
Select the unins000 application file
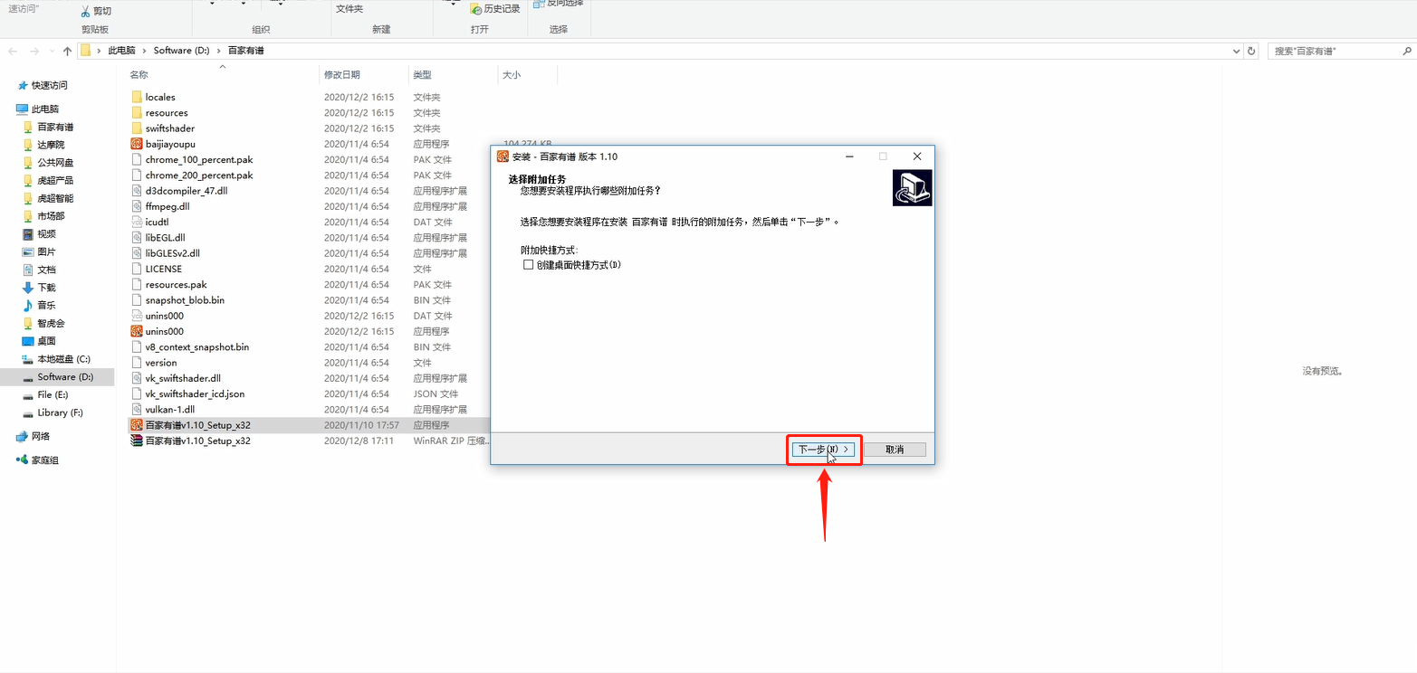pyautogui.click(x=164, y=331)
